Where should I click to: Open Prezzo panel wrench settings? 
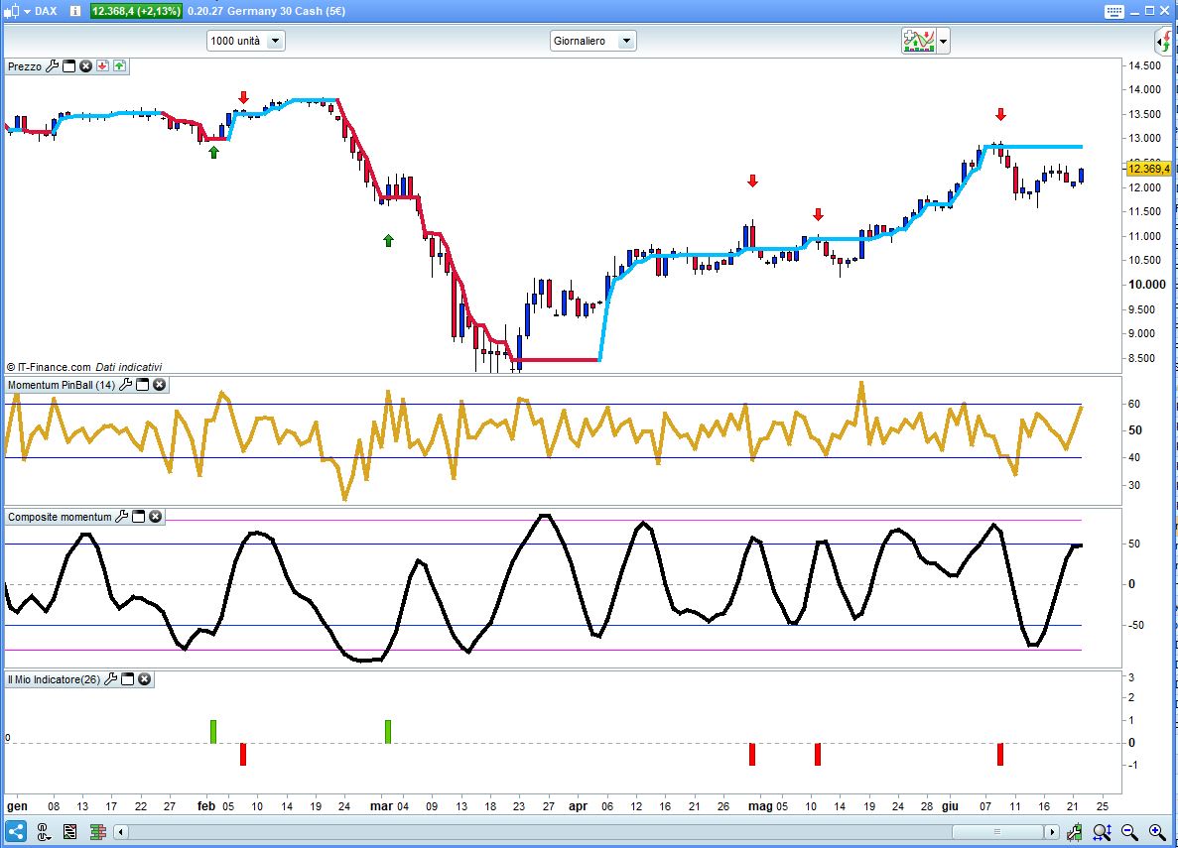[x=53, y=66]
